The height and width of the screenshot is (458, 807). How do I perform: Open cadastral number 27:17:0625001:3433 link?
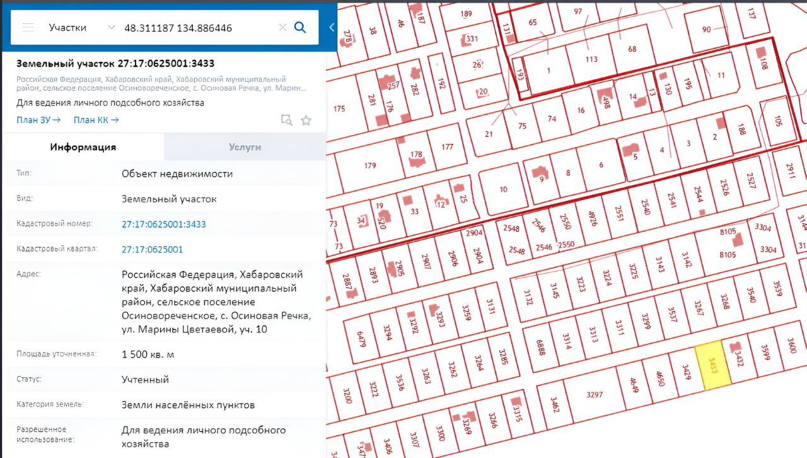pyautogui.click(x=164, y=224)
